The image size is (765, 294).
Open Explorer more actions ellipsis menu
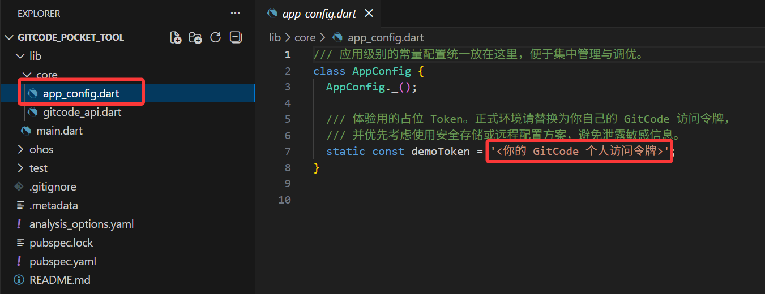(235, 14)
